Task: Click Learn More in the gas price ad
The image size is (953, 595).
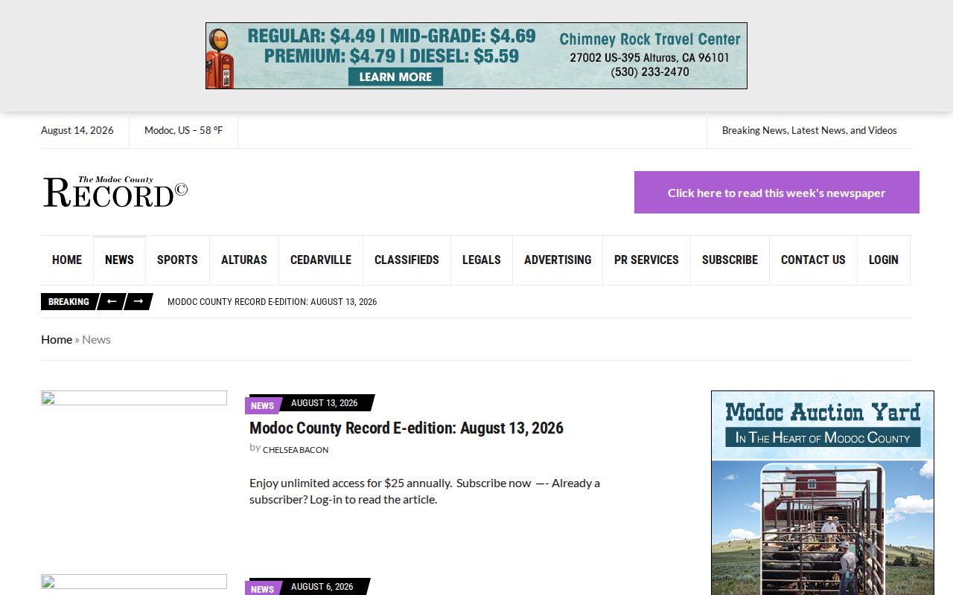Action: click(x=395, y=77)
